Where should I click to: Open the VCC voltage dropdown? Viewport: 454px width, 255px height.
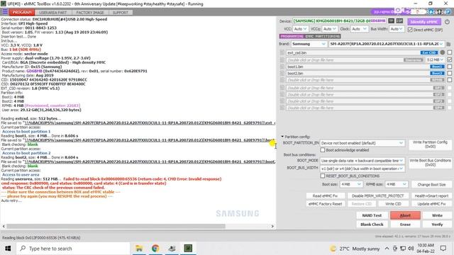300,29
